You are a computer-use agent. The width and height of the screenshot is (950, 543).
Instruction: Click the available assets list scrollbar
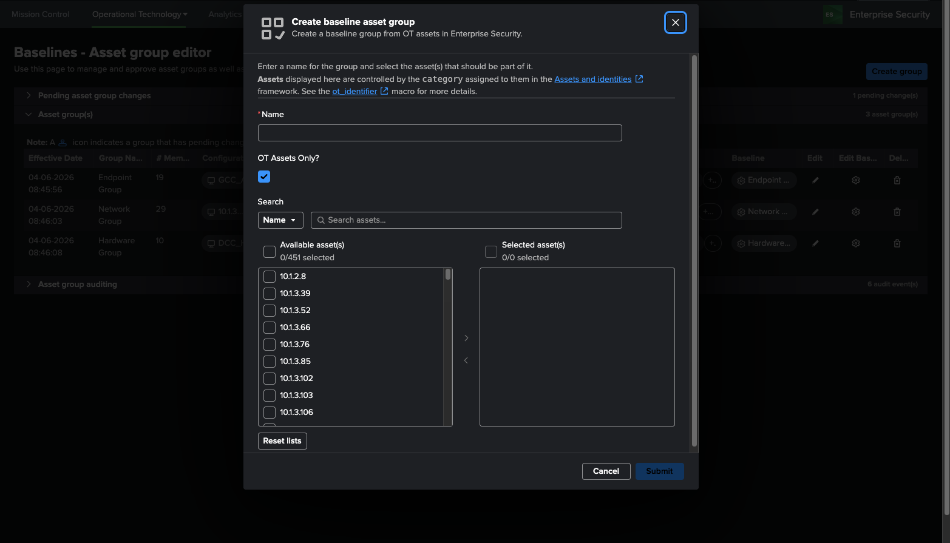coord(448,346)
